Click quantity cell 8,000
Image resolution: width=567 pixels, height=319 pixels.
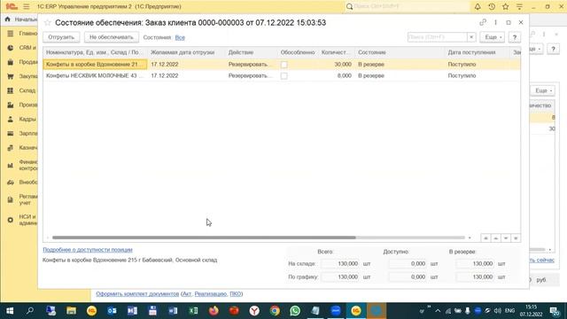336,76
